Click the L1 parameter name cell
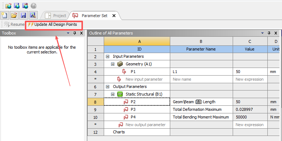 pos(201,72)
